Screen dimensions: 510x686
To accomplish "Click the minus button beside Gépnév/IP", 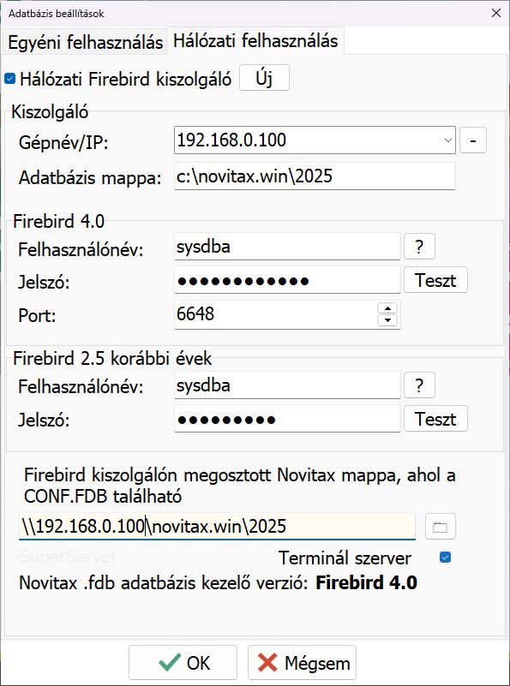I will tap(473, 140).
